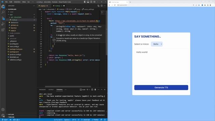
Task: Switch to the page.js editor tab
Action: tap(43, 6)
